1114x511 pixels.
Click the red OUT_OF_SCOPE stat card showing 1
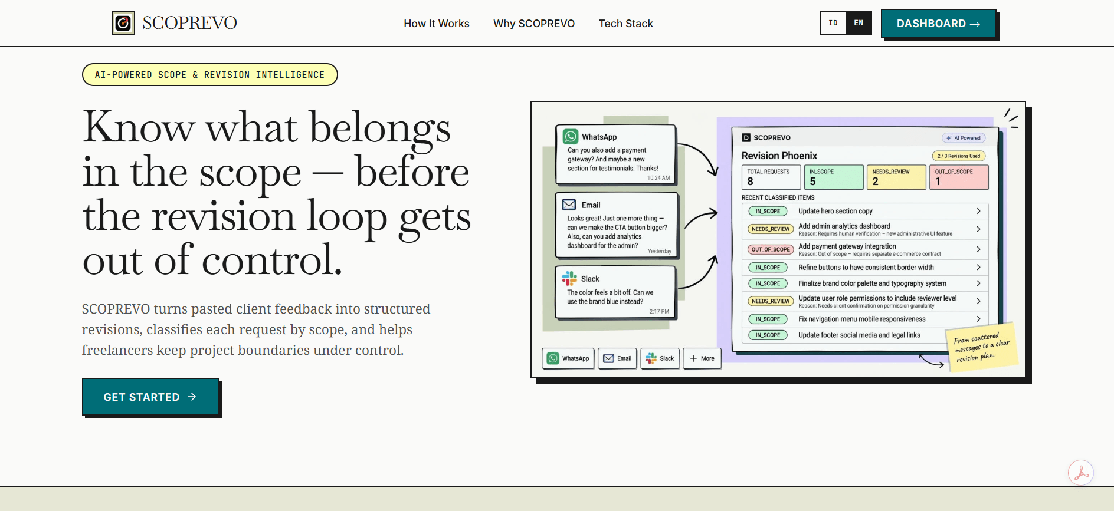tap(959, 177)
